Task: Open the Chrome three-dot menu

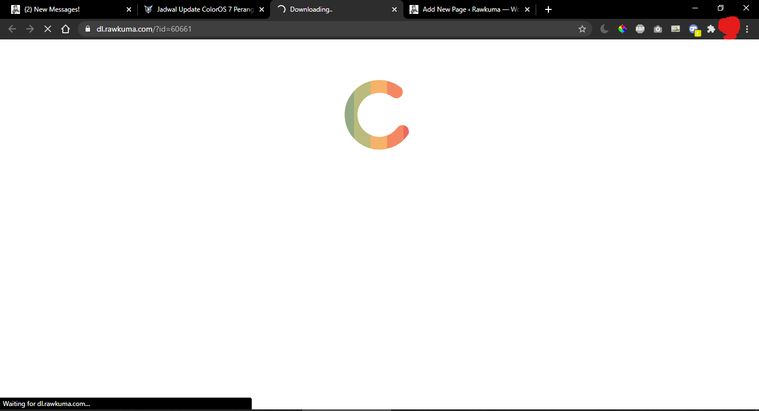Action: coord(747,29)
